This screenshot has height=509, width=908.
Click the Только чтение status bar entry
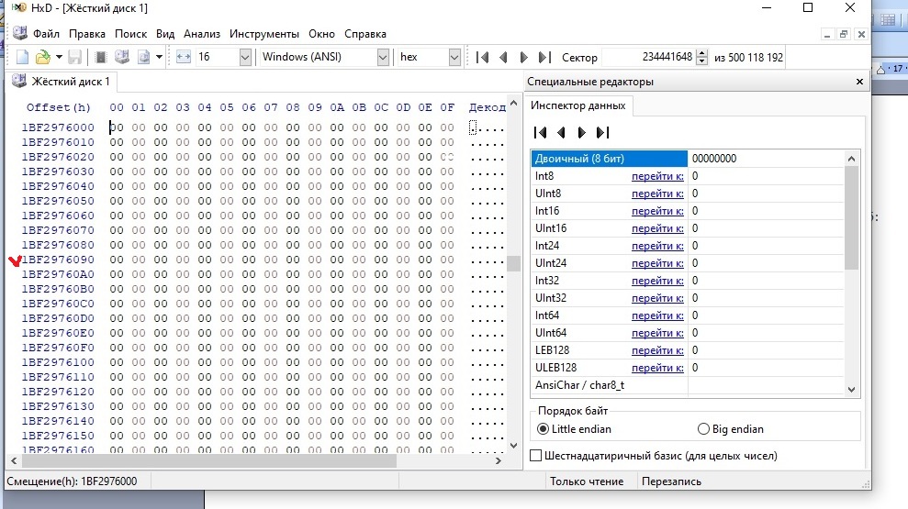point(587,481)
